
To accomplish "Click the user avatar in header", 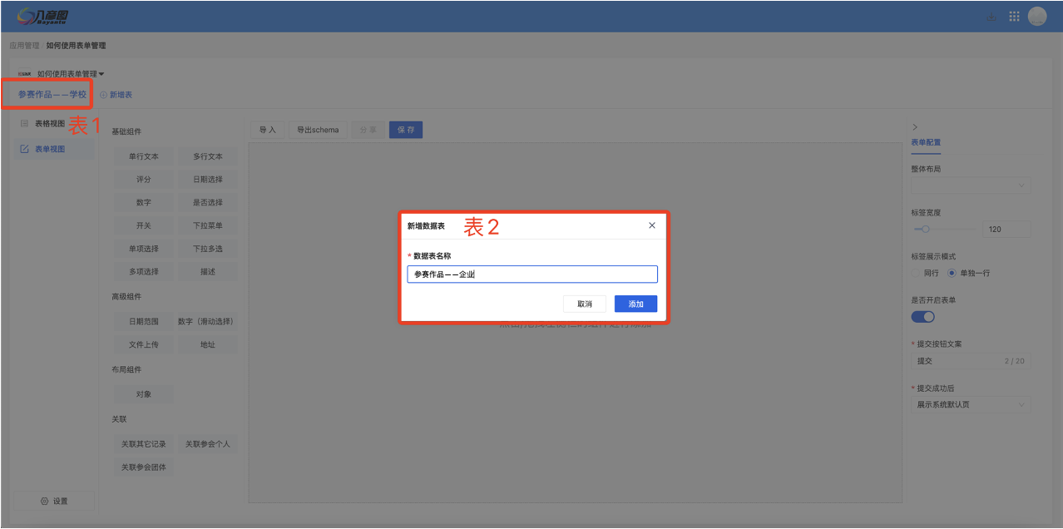I will [1037, 17].
